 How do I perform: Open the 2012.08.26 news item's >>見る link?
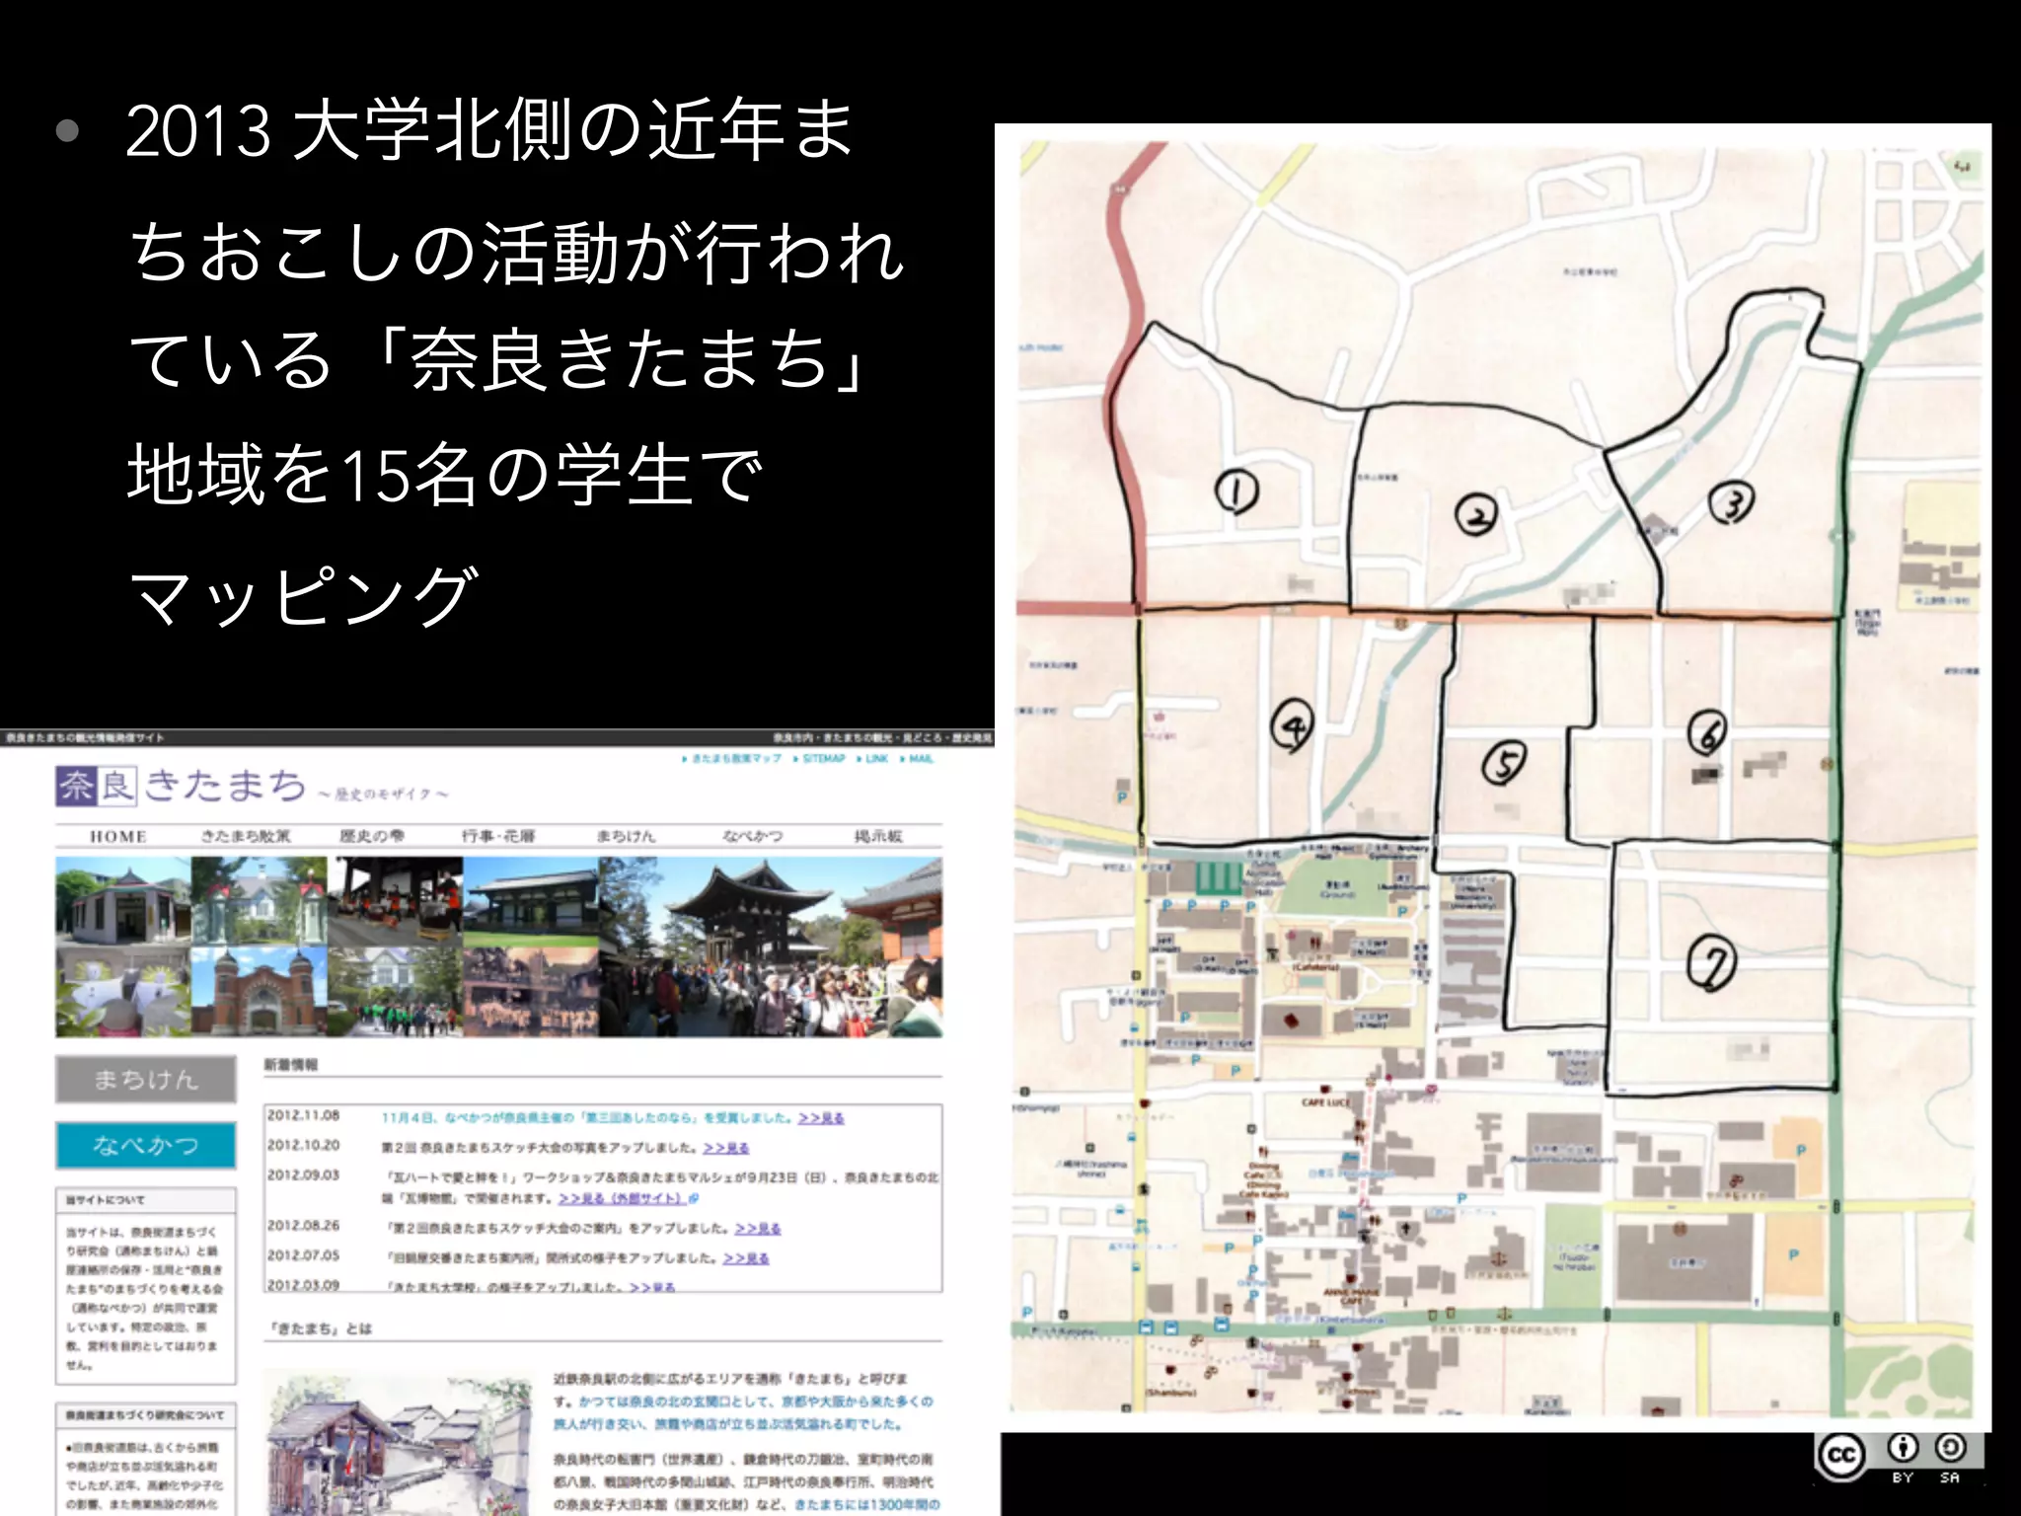758,1229
